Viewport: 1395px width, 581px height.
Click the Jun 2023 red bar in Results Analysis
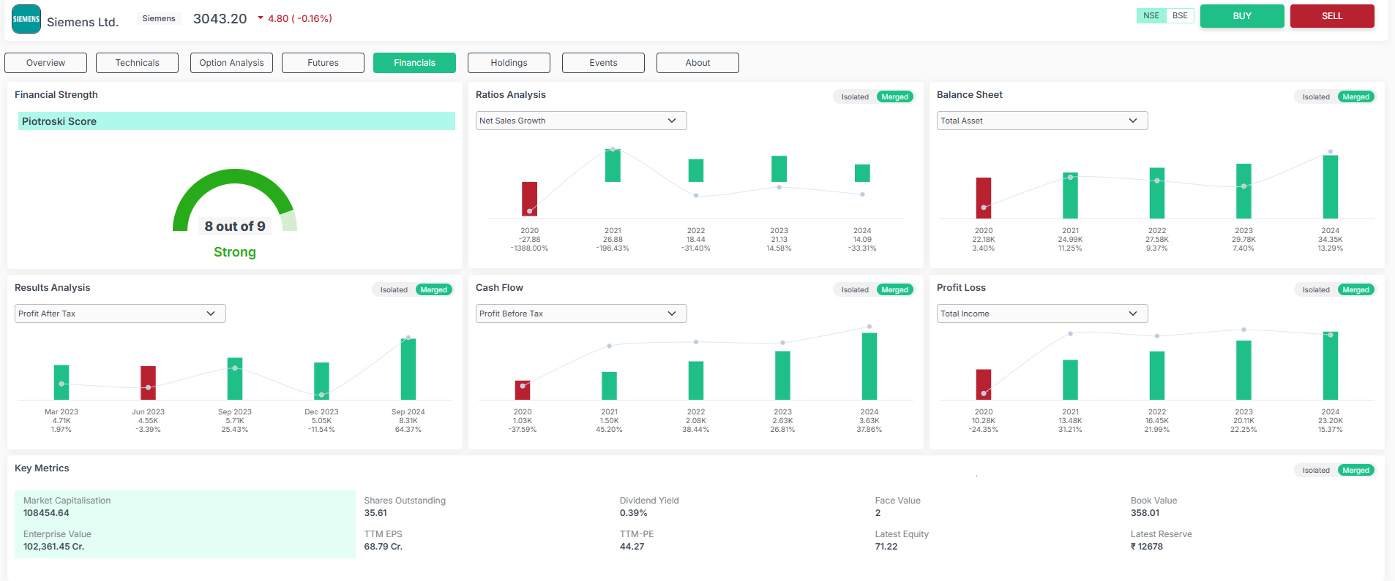[x=148, y=382]
